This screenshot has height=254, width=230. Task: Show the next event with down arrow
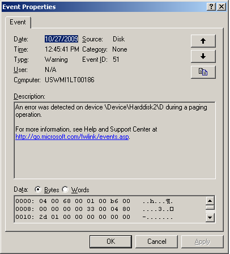pyautogui.click(x=203, y=56)
